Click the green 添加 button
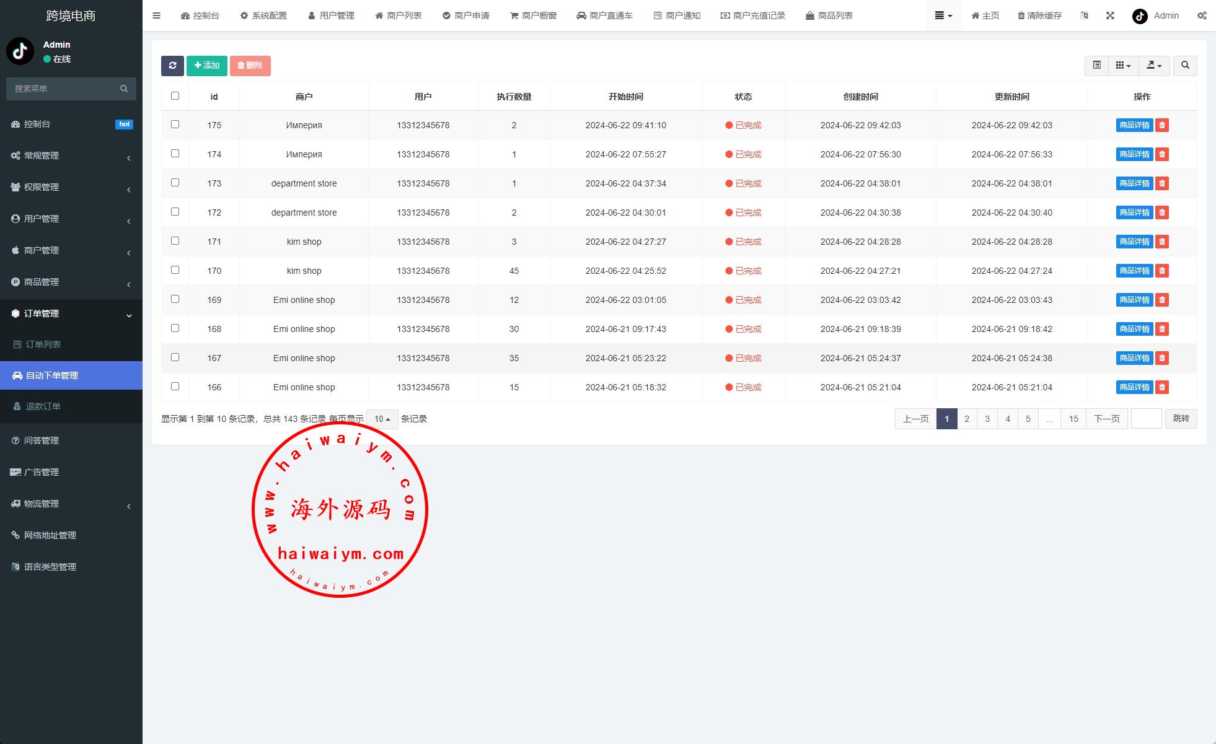Viewport: 1216px width, 744px height. [x=207, y=66]
